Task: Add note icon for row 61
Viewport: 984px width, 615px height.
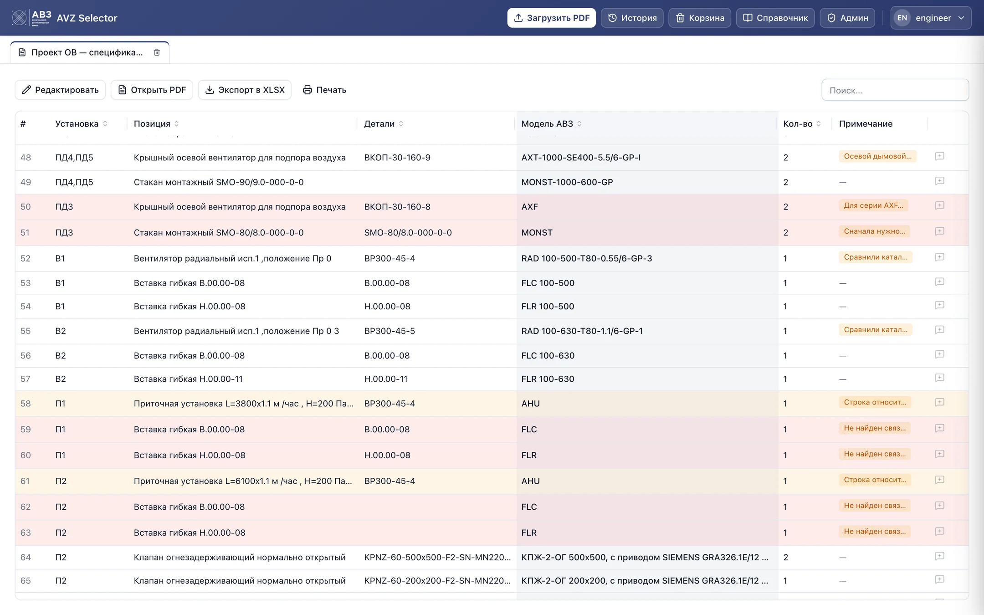Action: pos(939,480)
